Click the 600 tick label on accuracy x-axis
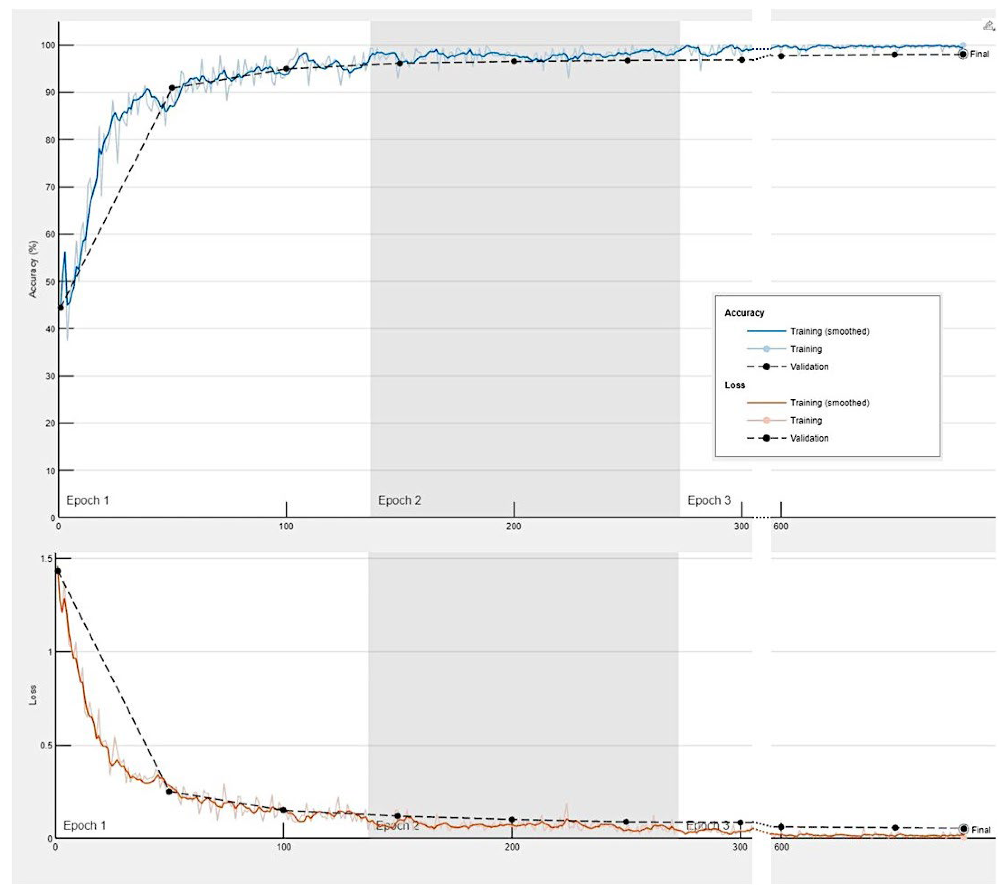 (780, 526)
